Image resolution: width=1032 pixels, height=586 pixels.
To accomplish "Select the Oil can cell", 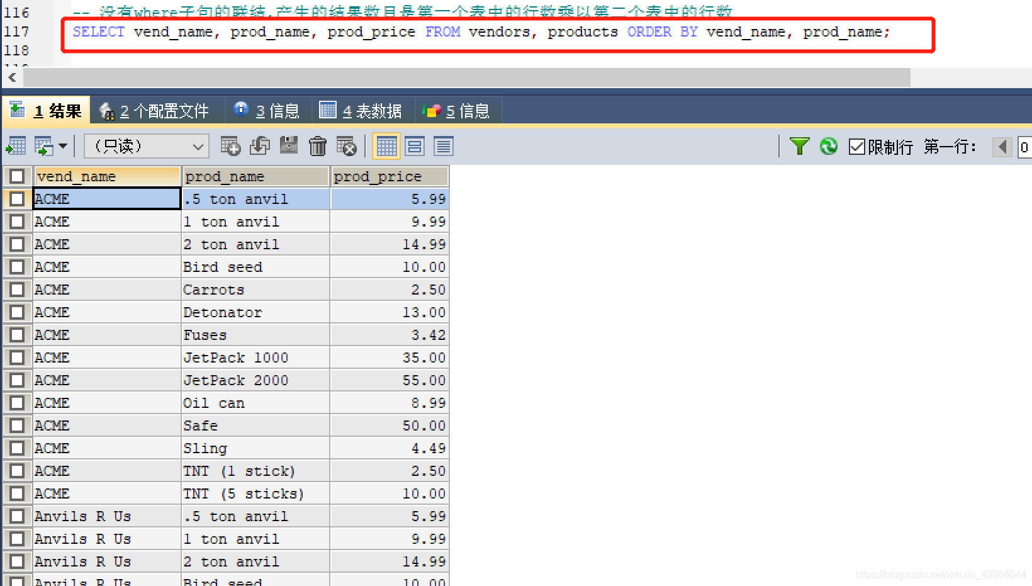I will (255, 403).
